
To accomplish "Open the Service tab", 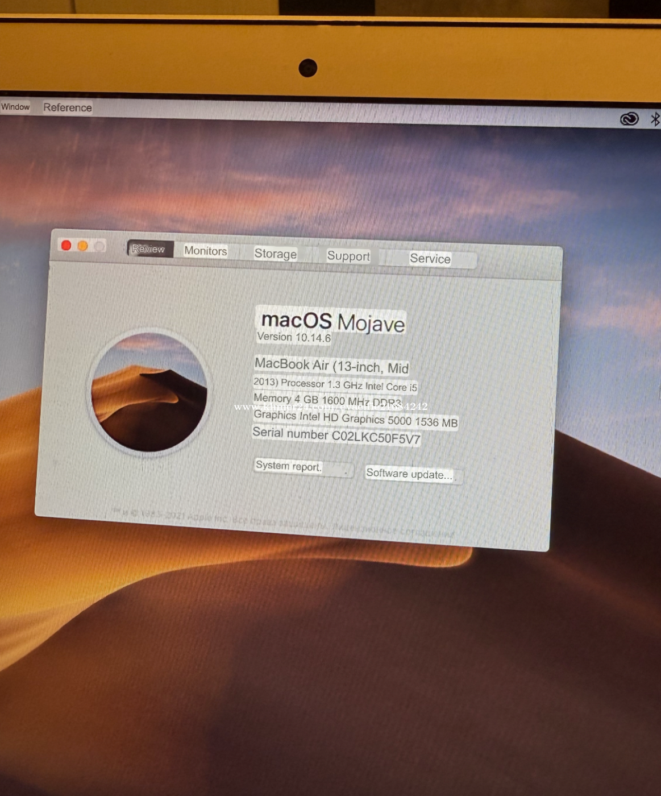I will point(430,259).
